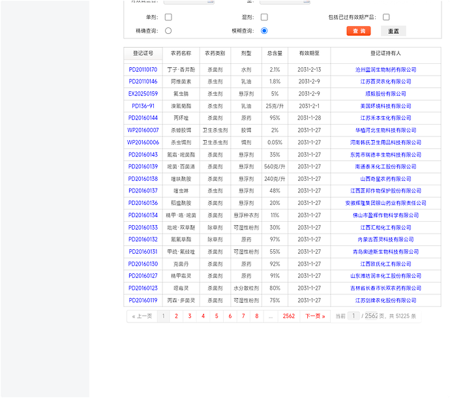Viewport: 450px width, 398px height.
Task: Open holder 顺毅股份有限公司
Action: click(385, 94)
